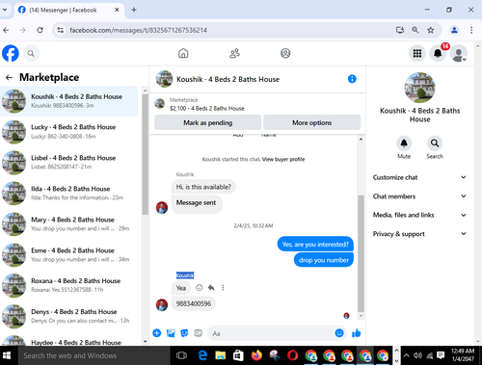Open Task View on the taskbar

click(181, 355)
